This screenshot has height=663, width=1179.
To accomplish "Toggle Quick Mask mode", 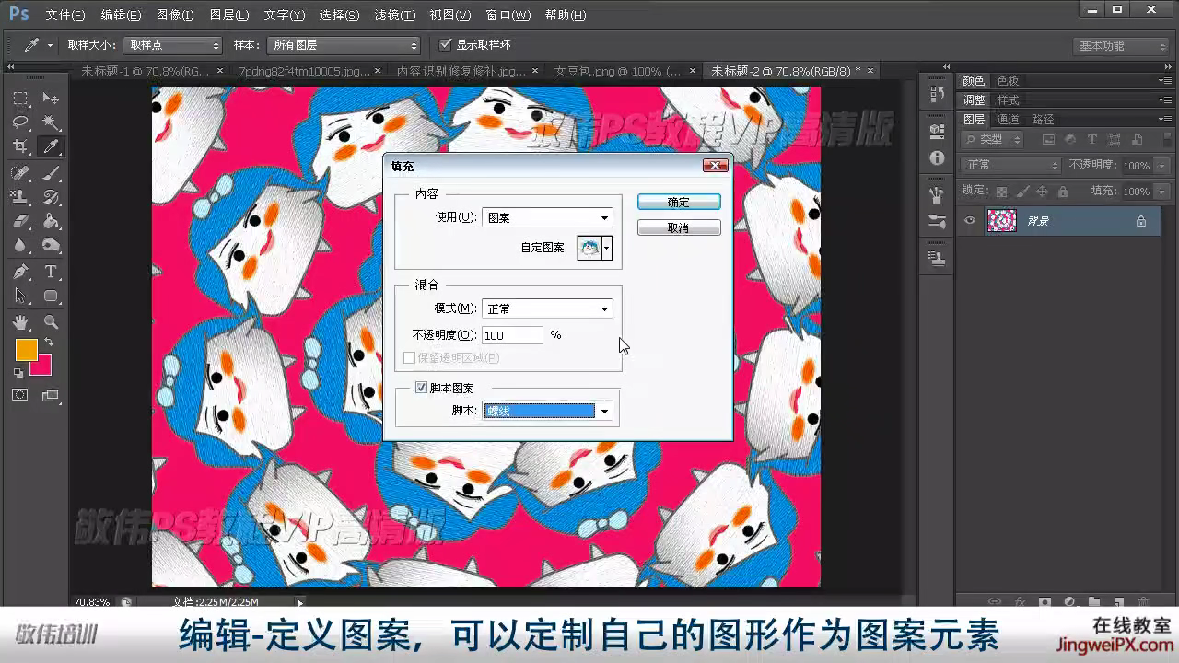I will pos(20,395).
